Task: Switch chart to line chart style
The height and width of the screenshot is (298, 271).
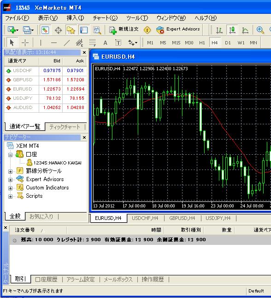Action: click(x=245, y=30)
